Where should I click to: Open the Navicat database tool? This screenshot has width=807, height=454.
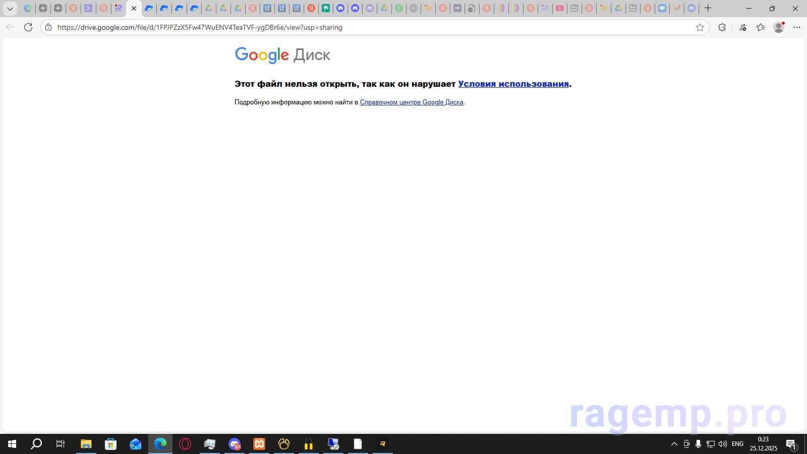click(x=283, y=444)
